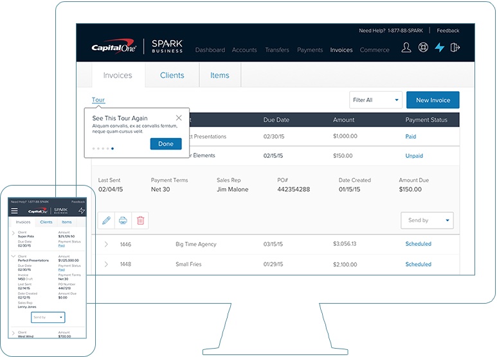Tap Paid status under Perfect Presentations on mobile
The width and height of the screenshot is (497, 357).
pyautogui.click(x=62, y=270)
